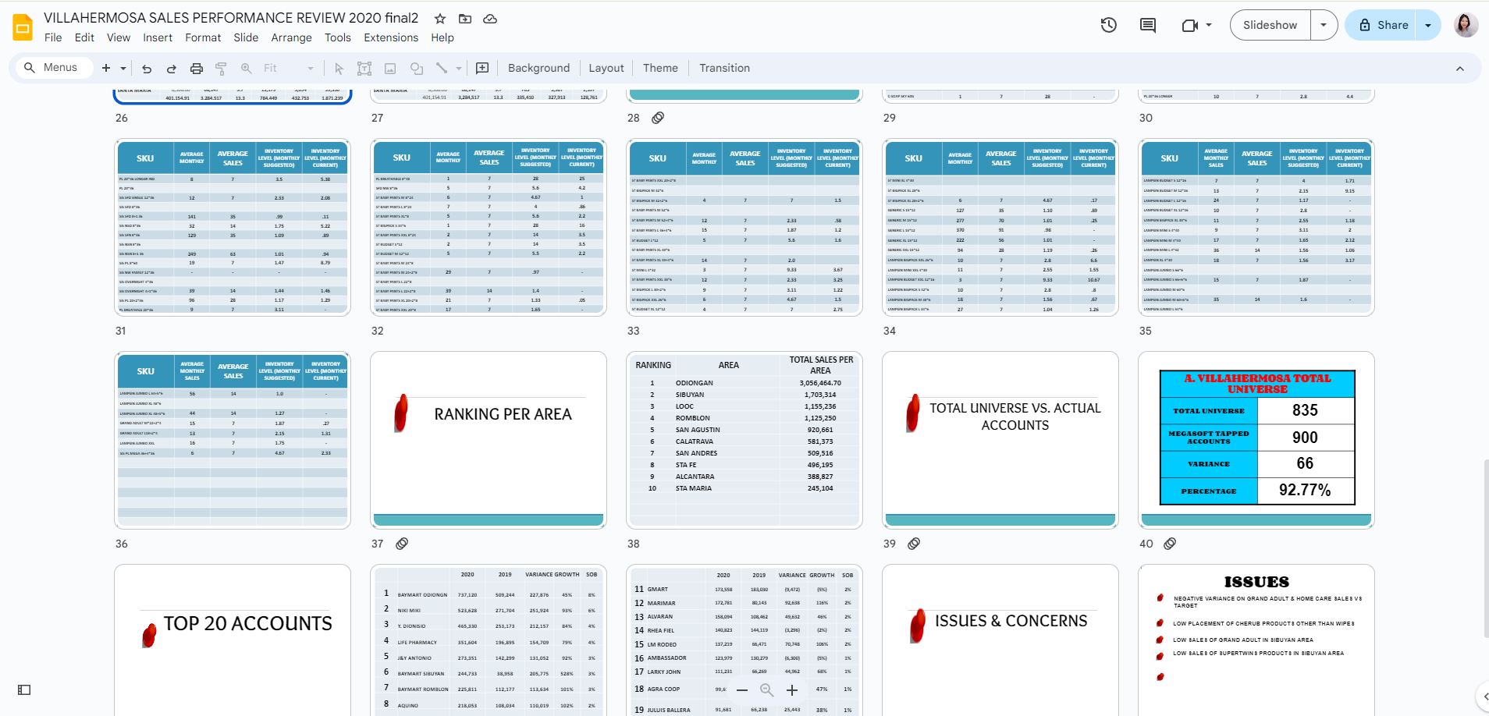Zoom in with the plus button
1489x716 pixels.
coord(792,690)
